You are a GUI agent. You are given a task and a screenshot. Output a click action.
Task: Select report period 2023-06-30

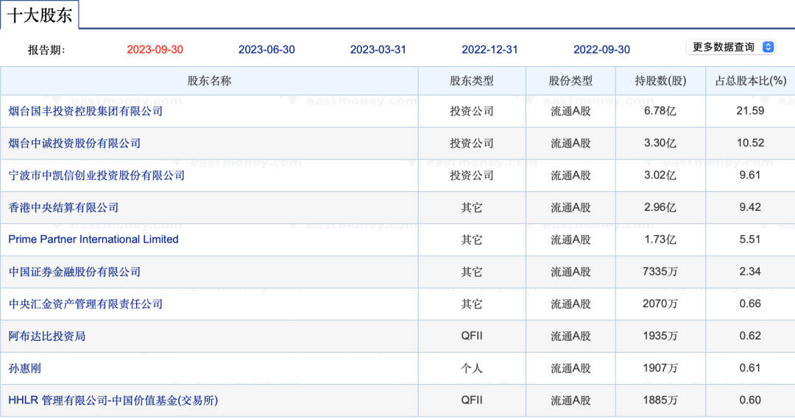(266, 50)
